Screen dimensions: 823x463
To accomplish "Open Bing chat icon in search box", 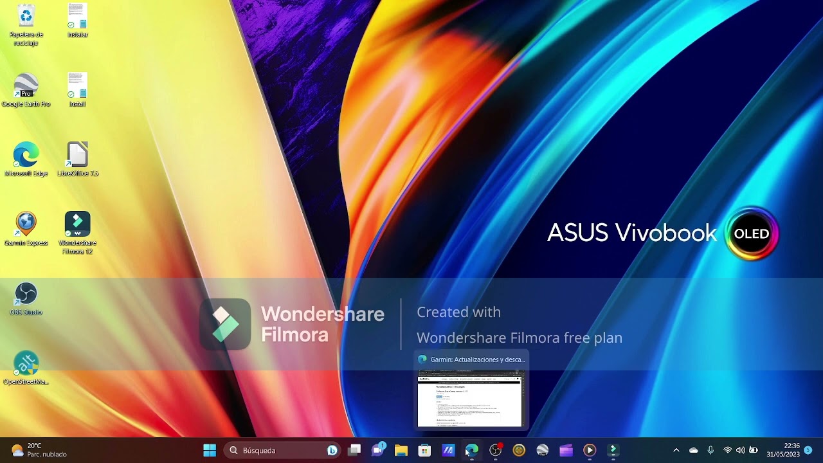I will click(332, 450).
